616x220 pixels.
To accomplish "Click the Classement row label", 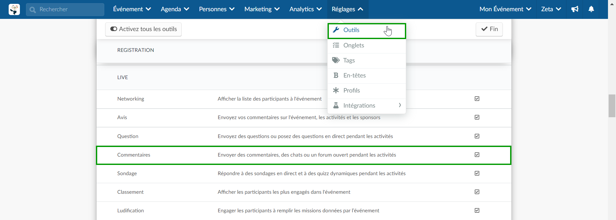I will (130, 192).
